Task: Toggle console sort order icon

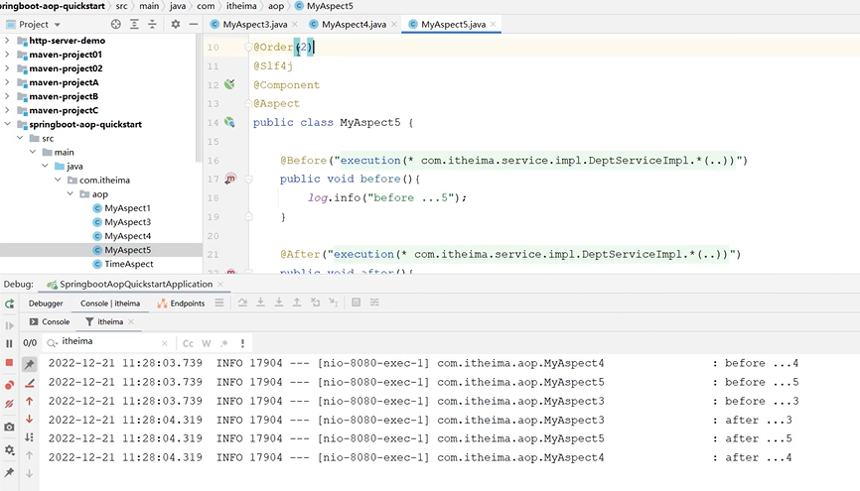Action: pyautogui.click(x=30, y=437)
